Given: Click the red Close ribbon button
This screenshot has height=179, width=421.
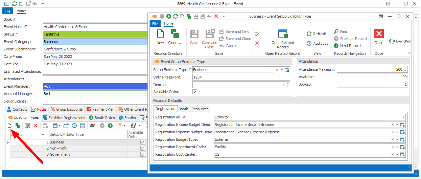Looking at the screenshot, I should tap(379, 37).
